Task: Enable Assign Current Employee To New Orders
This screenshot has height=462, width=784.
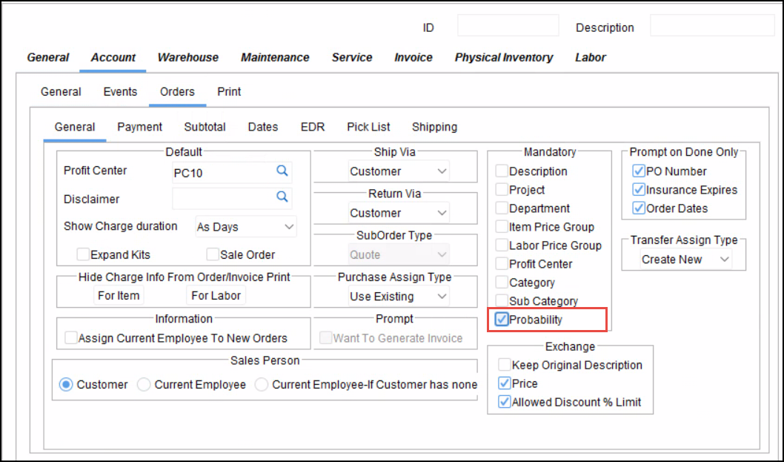Action: [71, 338]
